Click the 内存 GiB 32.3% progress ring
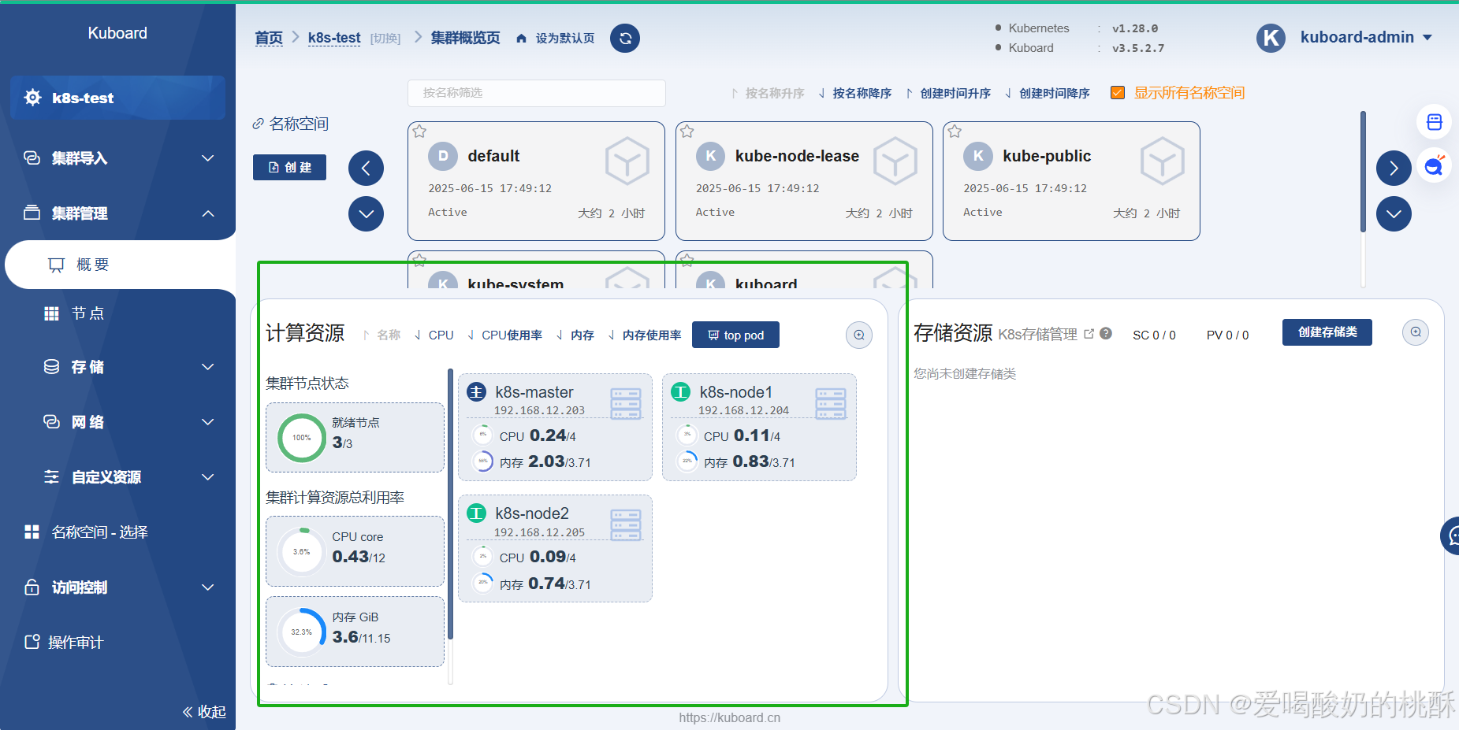1459x730 pixels. pyautogui.click(x=302, y=632)
